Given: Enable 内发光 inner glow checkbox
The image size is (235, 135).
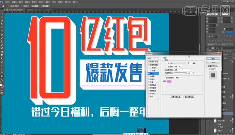Looking at the screenshot, I should pyautogui.click(x=149, y=79).
